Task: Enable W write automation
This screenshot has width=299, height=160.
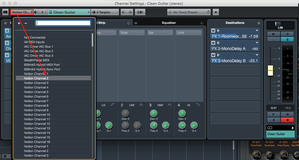Action: click(288, 115)
